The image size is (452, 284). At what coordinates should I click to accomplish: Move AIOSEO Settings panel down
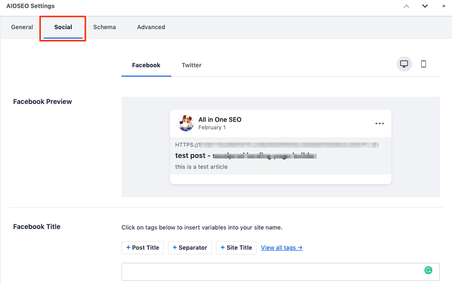(x=425, y=6)
